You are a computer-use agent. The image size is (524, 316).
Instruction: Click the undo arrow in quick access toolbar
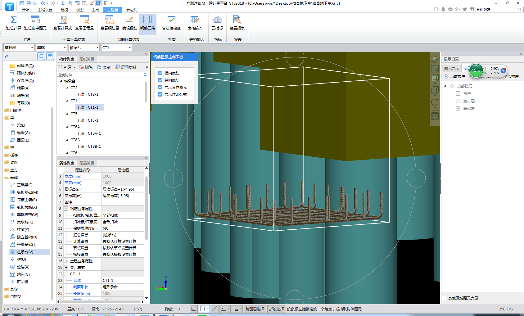click(43, 3)
